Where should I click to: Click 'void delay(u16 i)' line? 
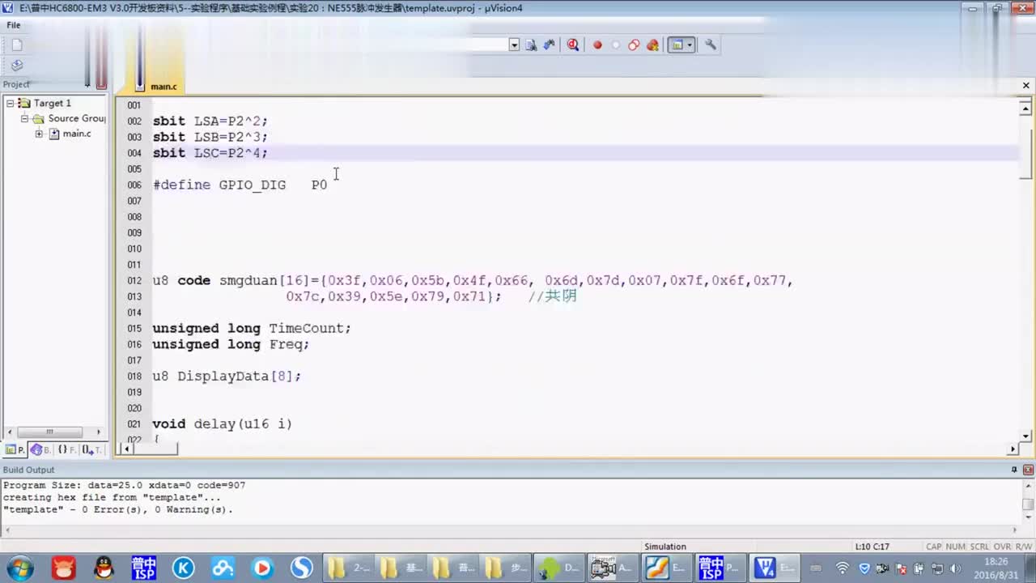point(223,424)
